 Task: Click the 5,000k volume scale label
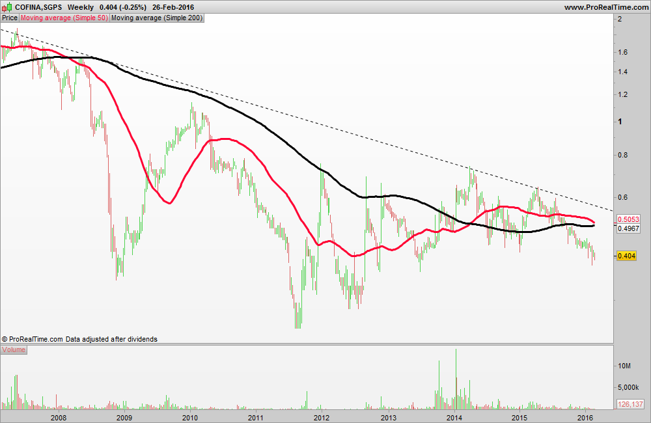pos(629,387)
